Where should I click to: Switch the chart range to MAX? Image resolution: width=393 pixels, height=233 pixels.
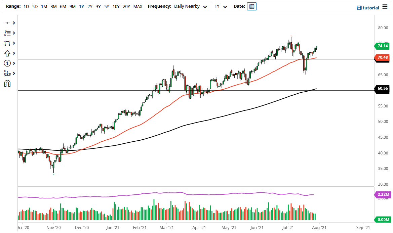click(138, 6)
